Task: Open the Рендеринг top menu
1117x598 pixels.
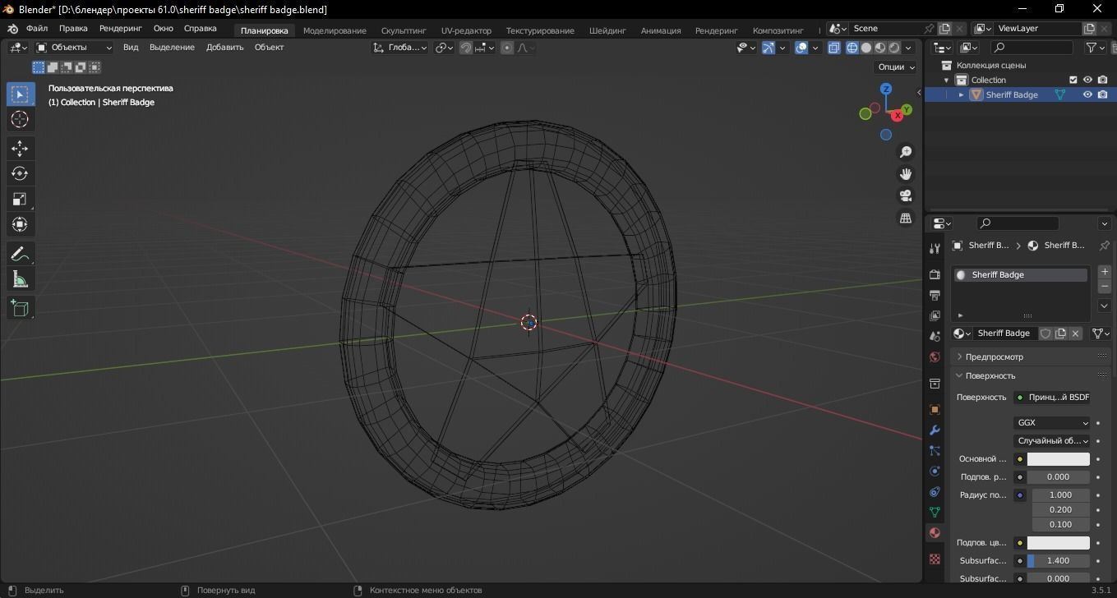Action: [x=121, y=29]
